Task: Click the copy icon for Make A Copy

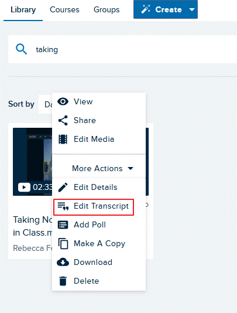Action: pyautogui.click(x=63, y=243)
